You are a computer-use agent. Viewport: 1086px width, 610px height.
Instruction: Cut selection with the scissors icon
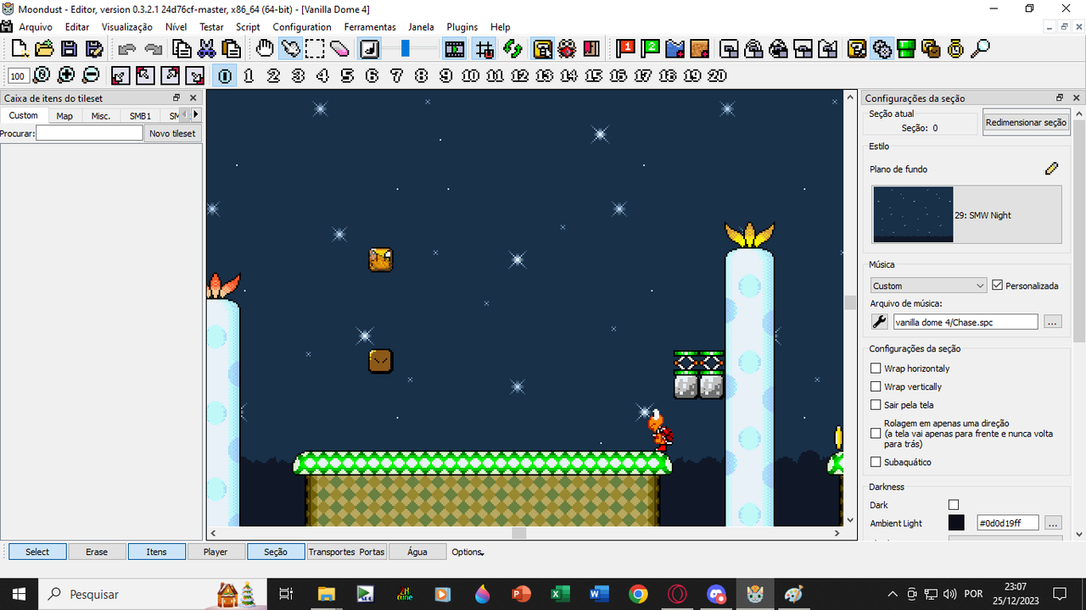pos(206,49)
